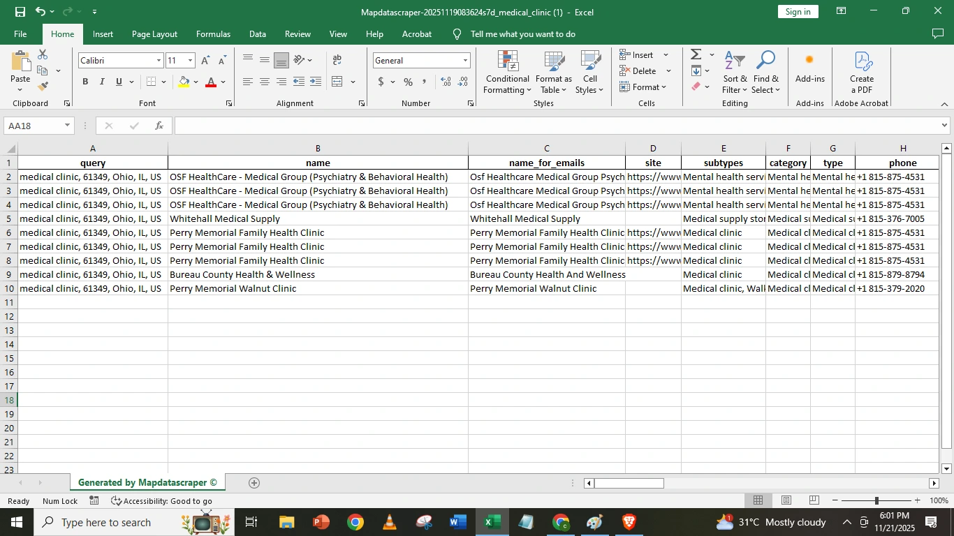Click the AutoSum sigma icon
The width and height of the screenshot is (954, 536).
point(696,54)
